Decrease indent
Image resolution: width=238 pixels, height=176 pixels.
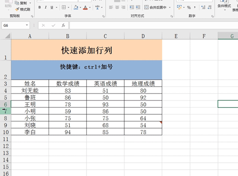[x=132, y=7]
